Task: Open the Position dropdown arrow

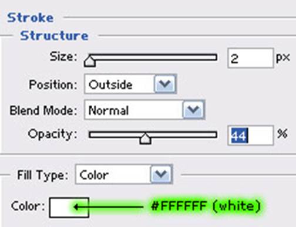Action: coord(165,84)
